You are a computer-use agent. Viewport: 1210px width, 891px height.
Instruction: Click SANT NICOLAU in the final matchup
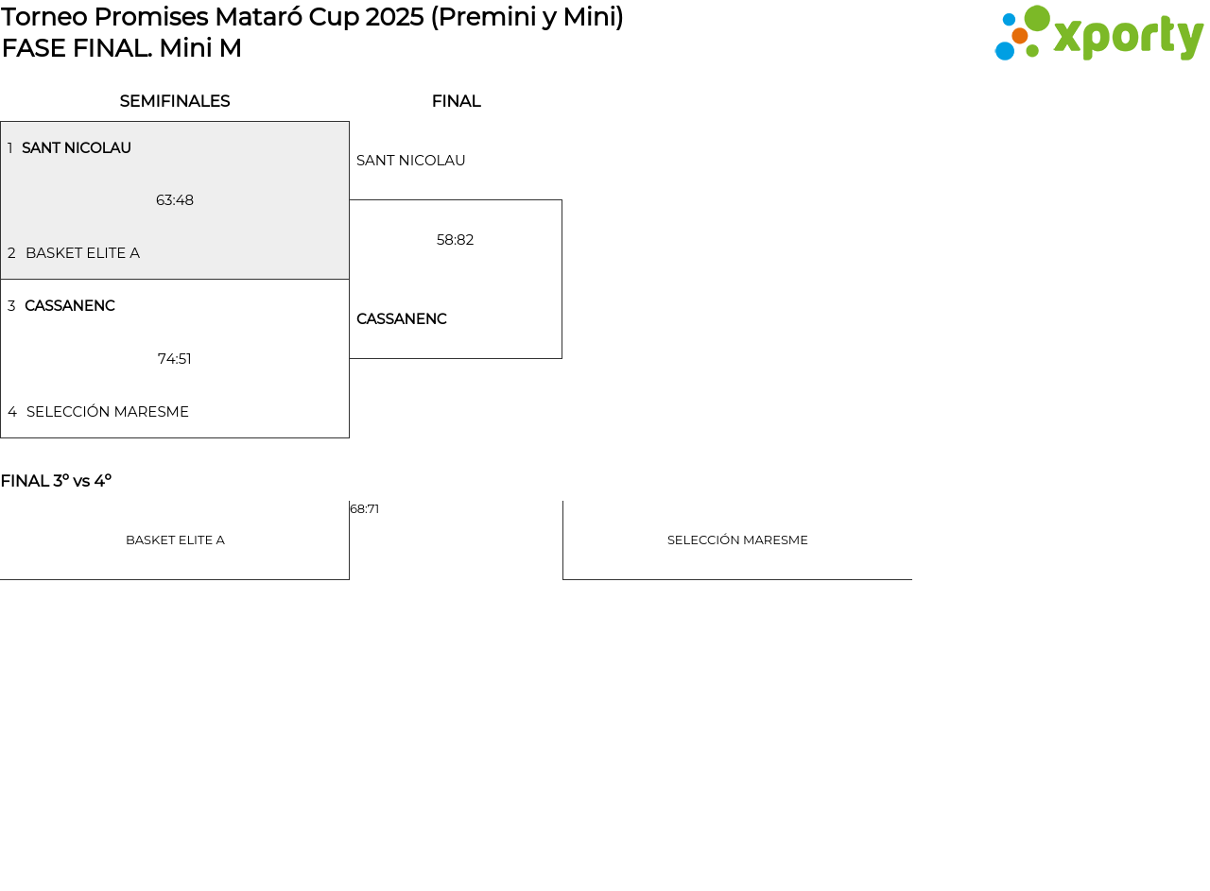pos(411,161)
